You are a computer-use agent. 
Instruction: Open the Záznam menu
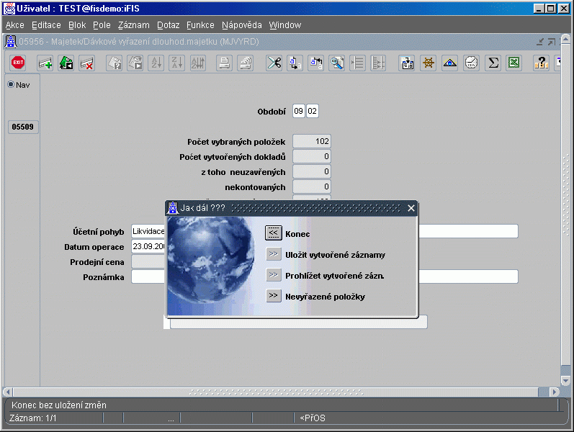[133, 25]
